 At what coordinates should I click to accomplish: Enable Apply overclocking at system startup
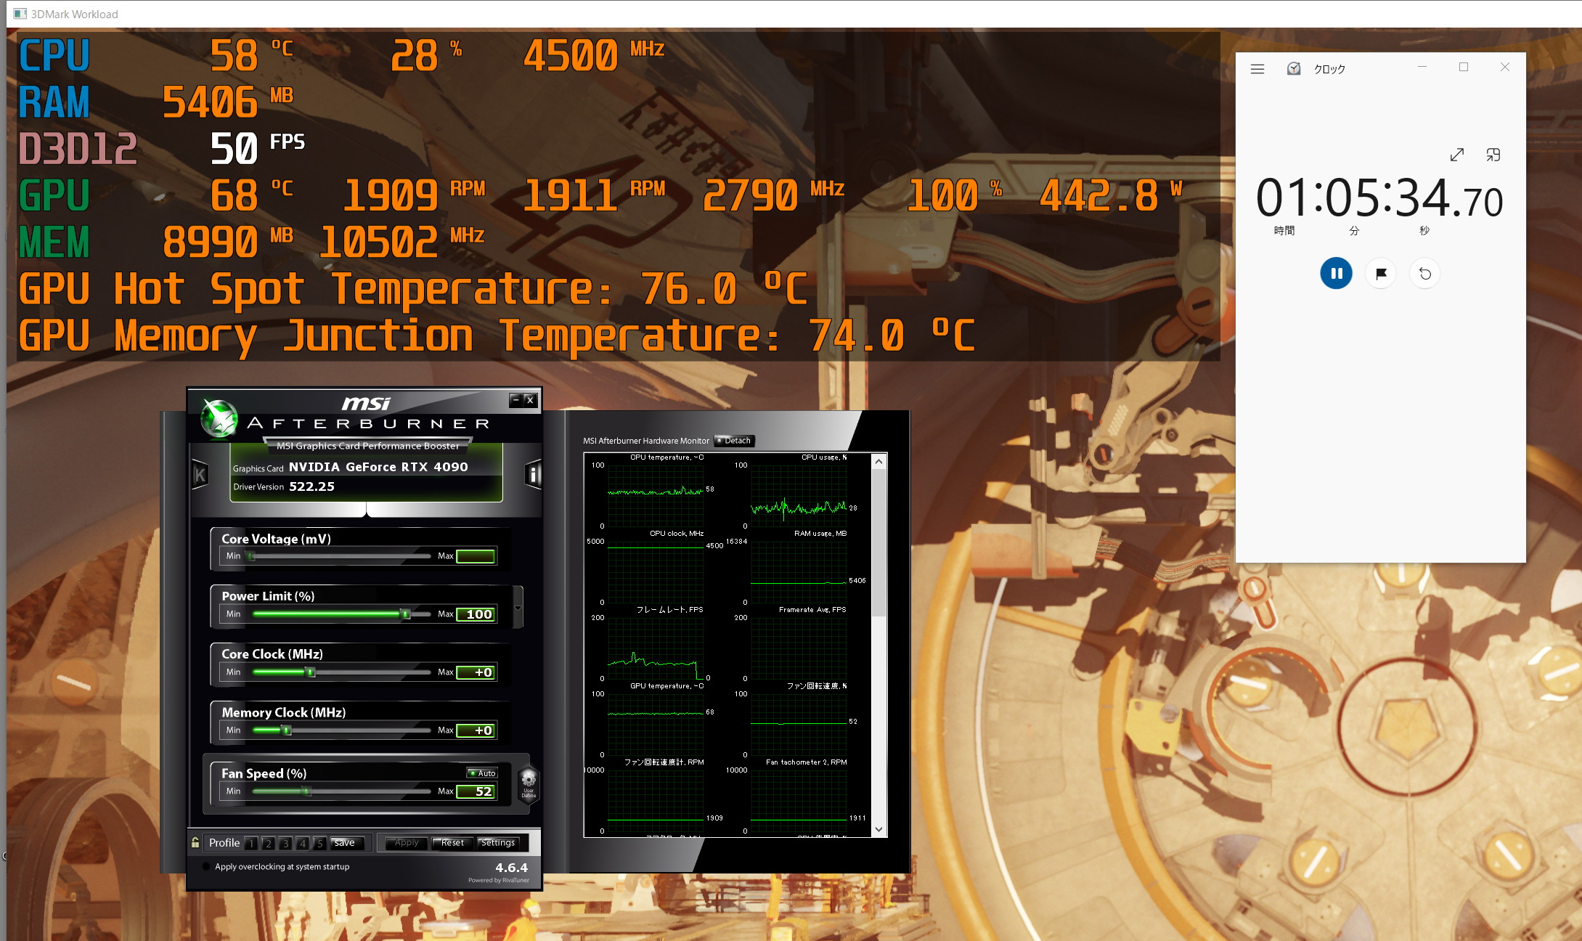point(206,866)
